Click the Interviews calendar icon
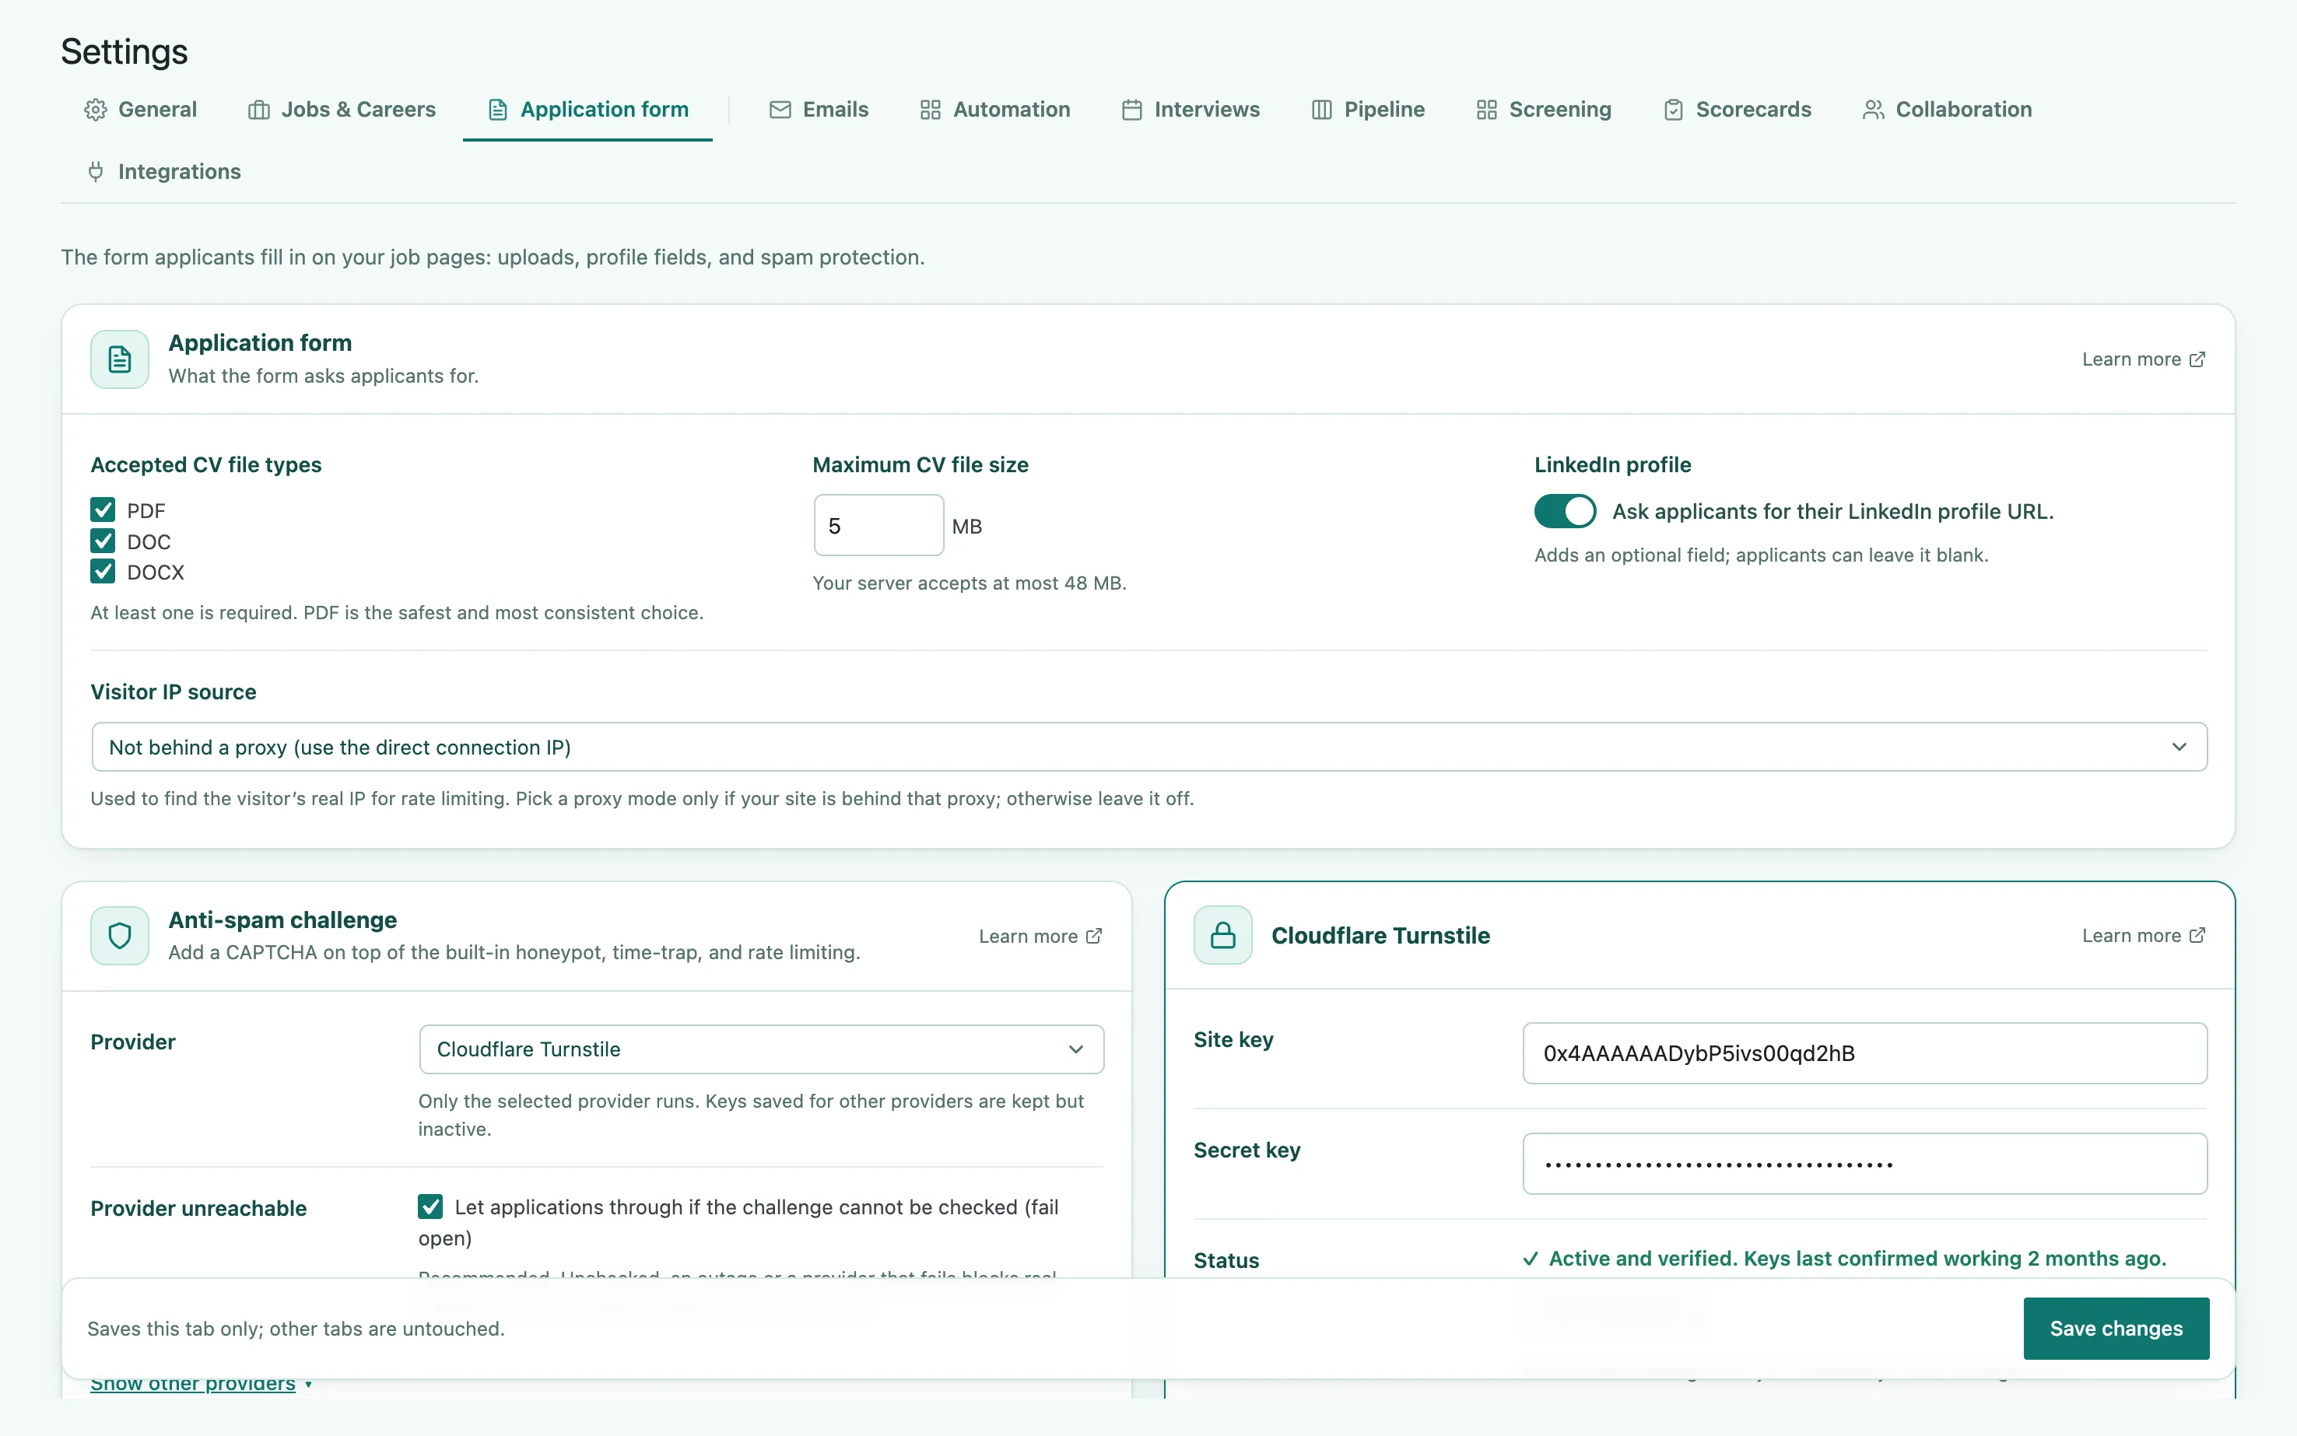The width and height of the screenshot is (2297, 1436). pyautogui.click(x=1131, y=110)
